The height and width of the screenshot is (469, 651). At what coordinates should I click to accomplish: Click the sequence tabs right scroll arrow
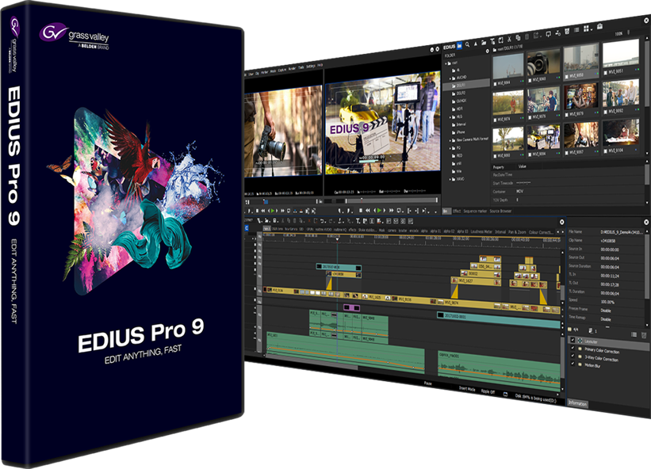point(563,232)
